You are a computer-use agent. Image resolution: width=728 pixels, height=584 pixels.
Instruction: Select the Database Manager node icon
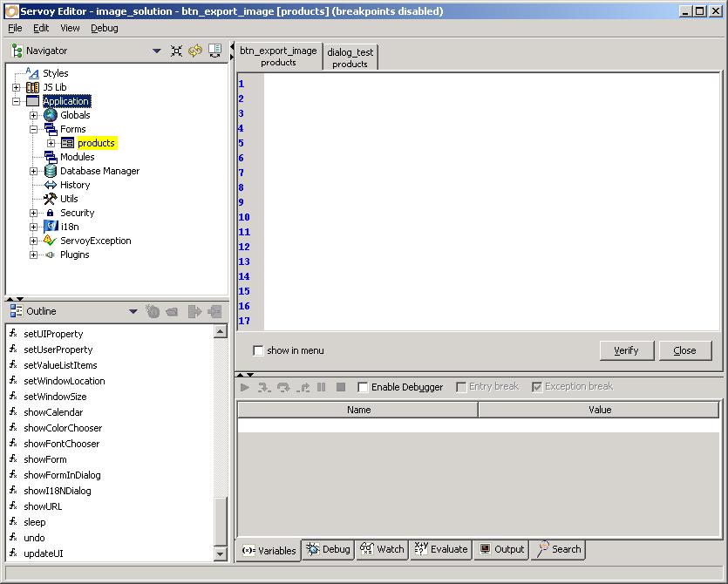[51, 171]
